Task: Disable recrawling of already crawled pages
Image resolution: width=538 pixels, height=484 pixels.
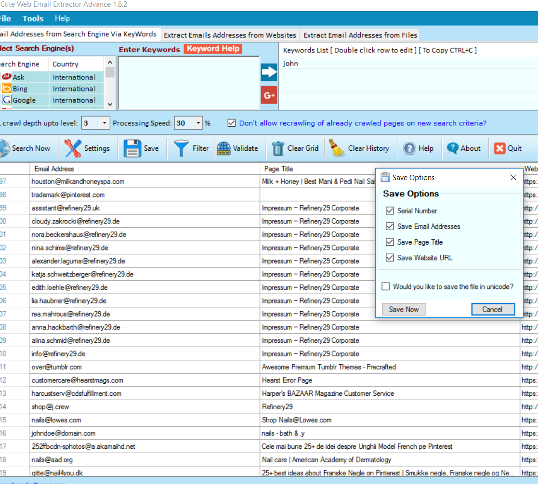Action: coord(232,123)
